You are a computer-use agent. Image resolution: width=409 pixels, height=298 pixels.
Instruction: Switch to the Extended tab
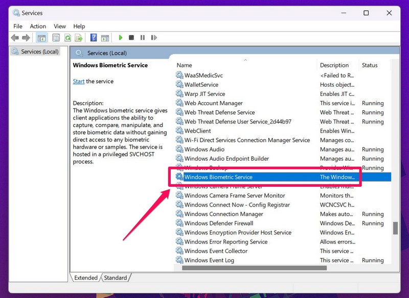click(86, 278)
